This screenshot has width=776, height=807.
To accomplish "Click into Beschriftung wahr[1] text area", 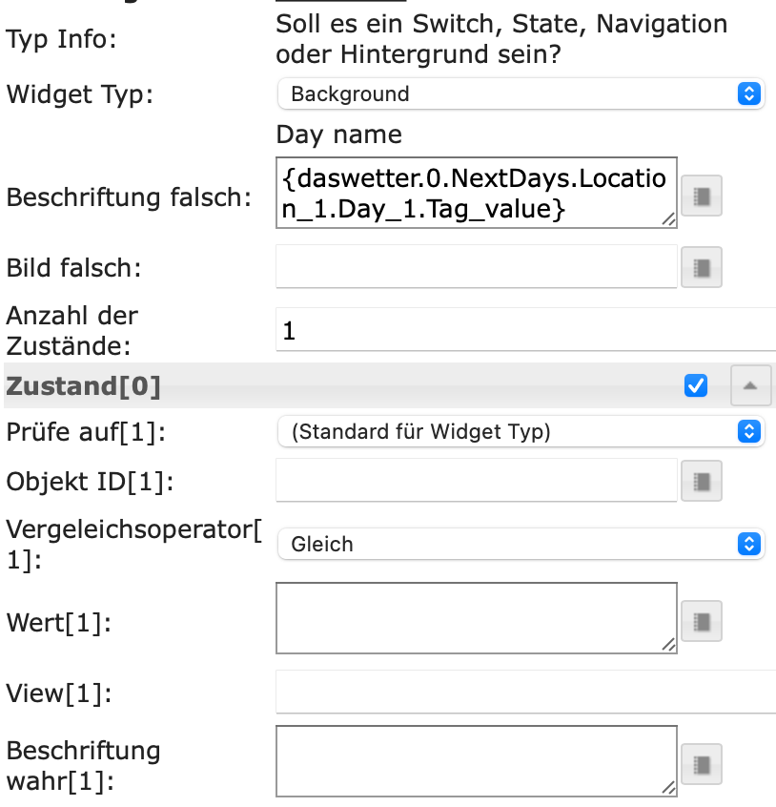I will (x=476, y=760).
